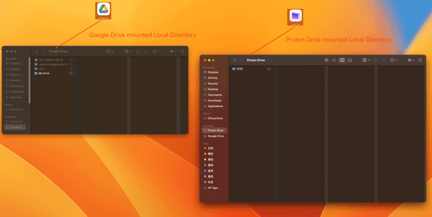Go back in the Google Drive Finder window
This screenshot has height=217, width=432.
pos(37,51)
